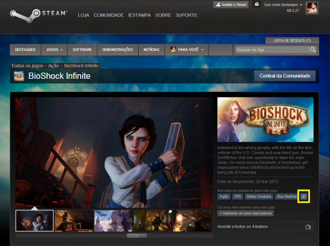Select the Notícias tab
Image resolution: width=330 pixels, height=246 pixels.
point(151,50)
